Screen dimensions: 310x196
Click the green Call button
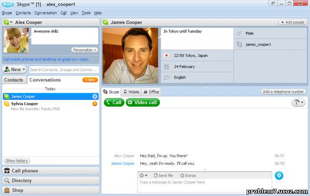[114, 102]
